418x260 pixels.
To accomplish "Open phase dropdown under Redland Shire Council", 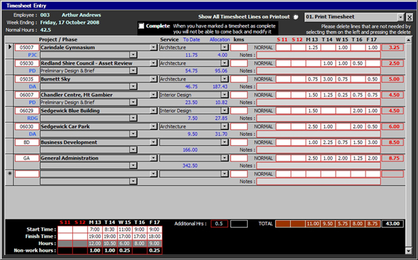I will click(133, 71).
